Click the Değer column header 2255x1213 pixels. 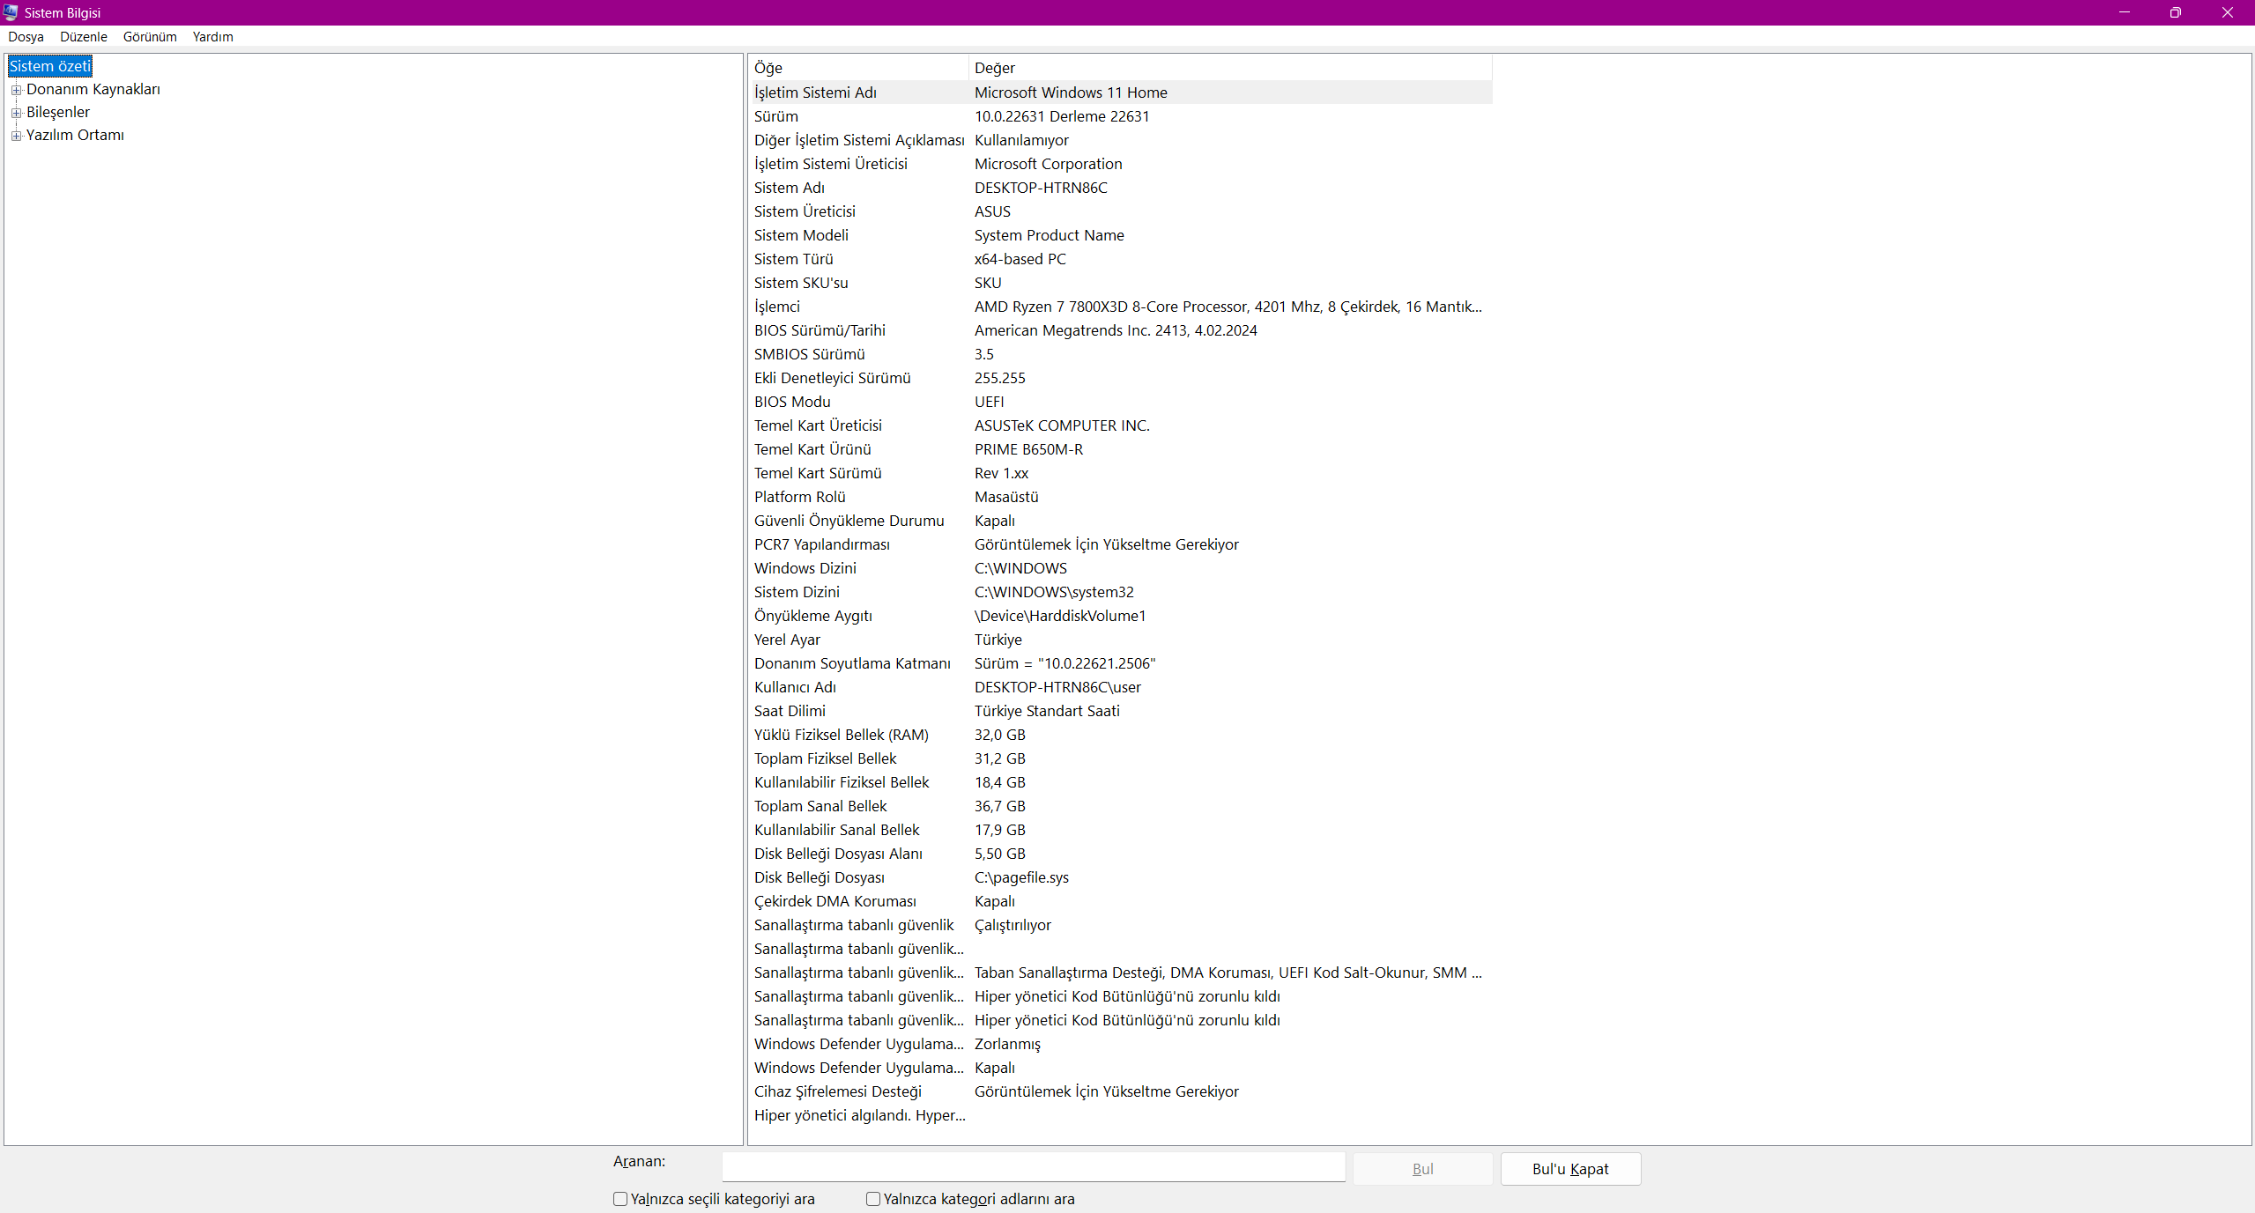[x=1228, y=68]
